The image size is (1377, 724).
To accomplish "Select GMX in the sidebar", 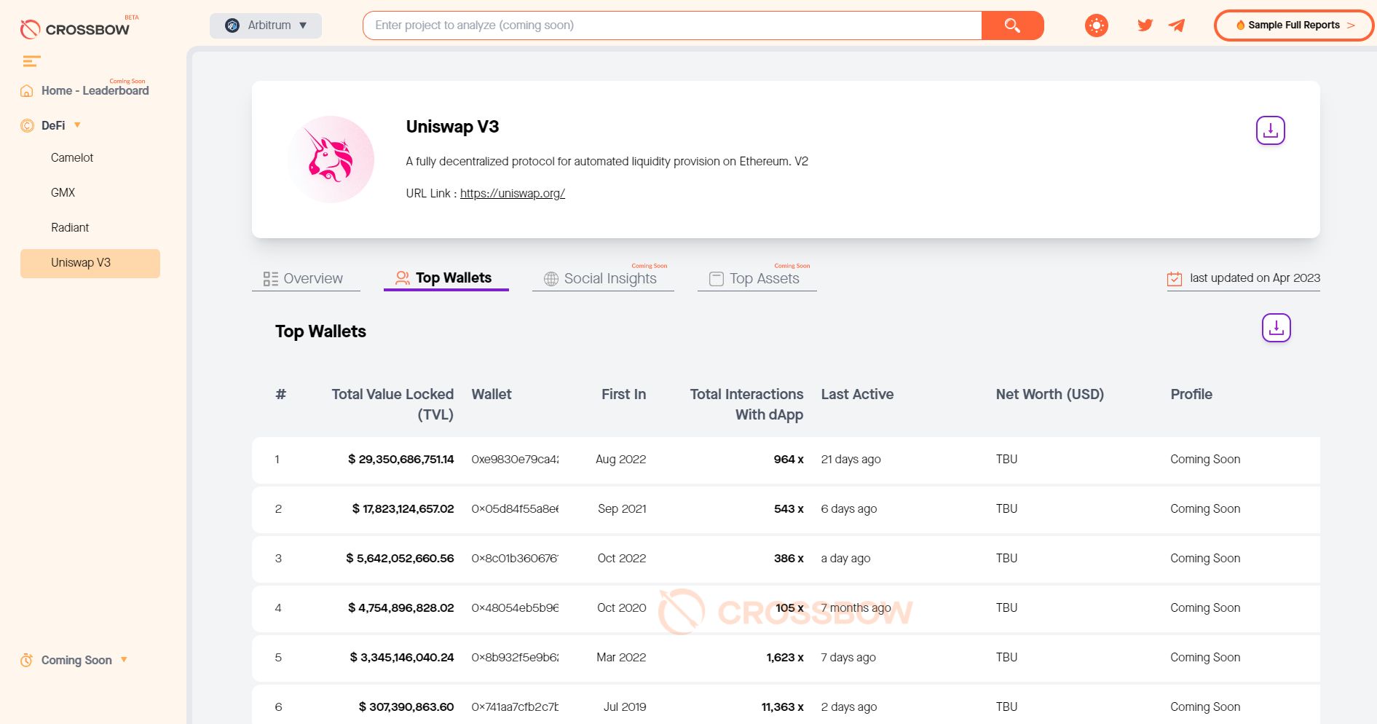I will (63, 192).
